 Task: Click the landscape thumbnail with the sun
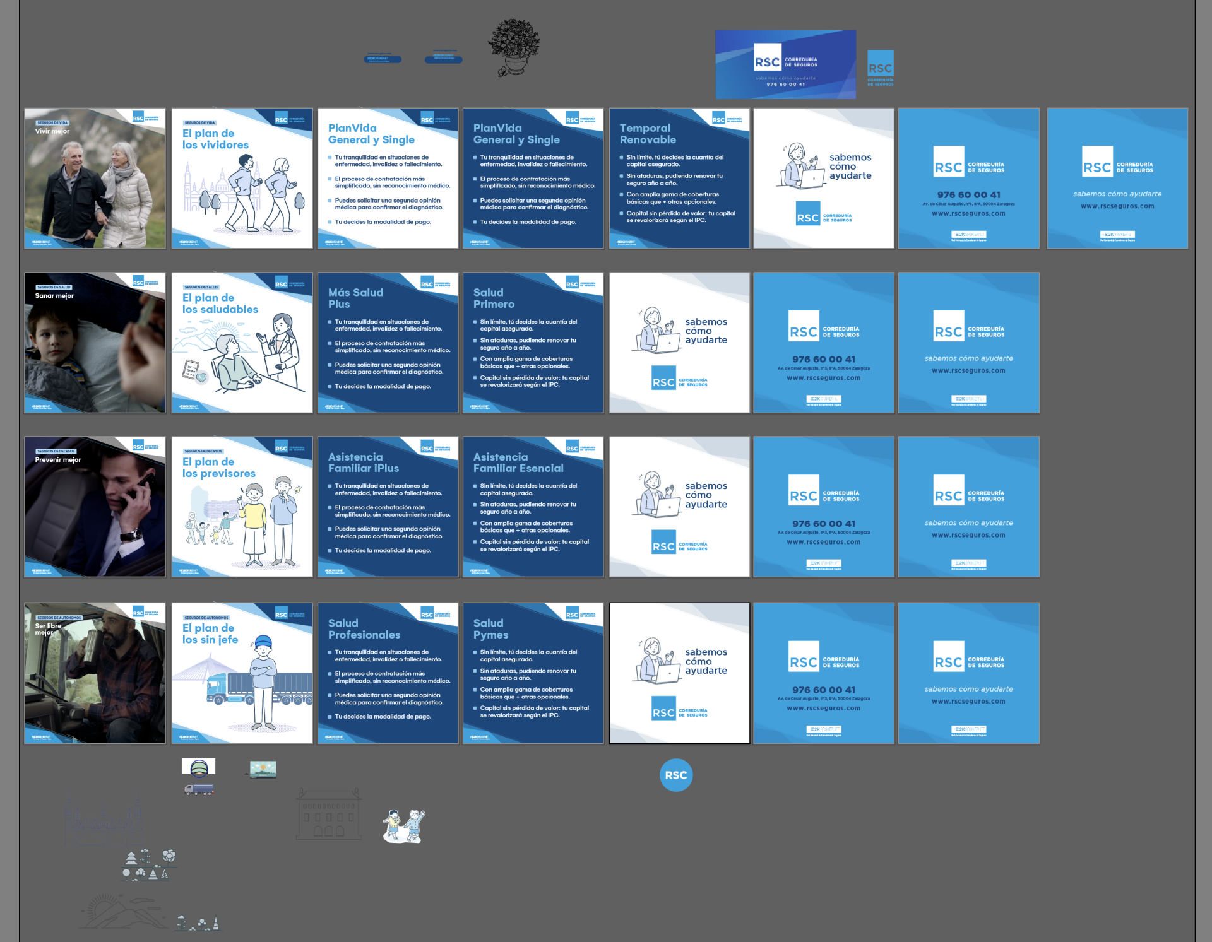(263, 769)
